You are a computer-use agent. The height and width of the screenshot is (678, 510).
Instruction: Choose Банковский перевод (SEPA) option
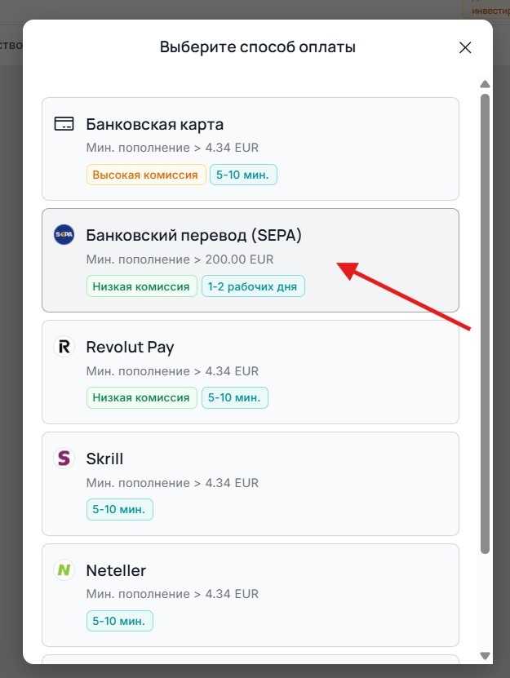tap(250, 260)
